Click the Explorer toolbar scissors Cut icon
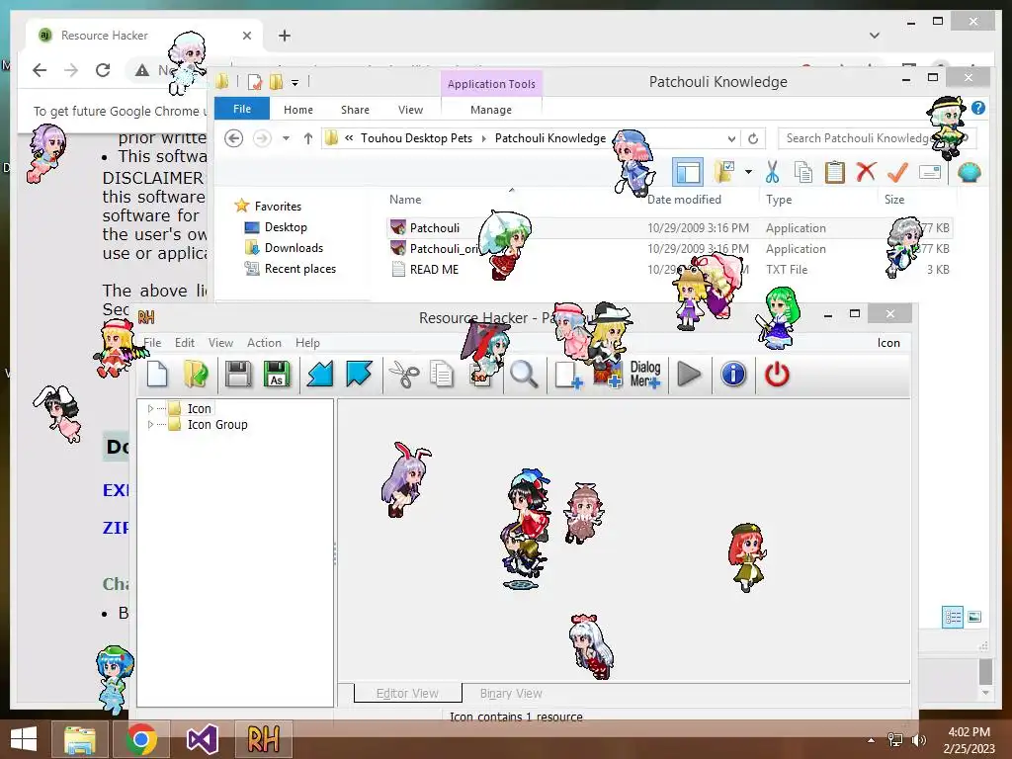Image resolution: width=1012 pixels, height=759 pixels. click(772, 172)
